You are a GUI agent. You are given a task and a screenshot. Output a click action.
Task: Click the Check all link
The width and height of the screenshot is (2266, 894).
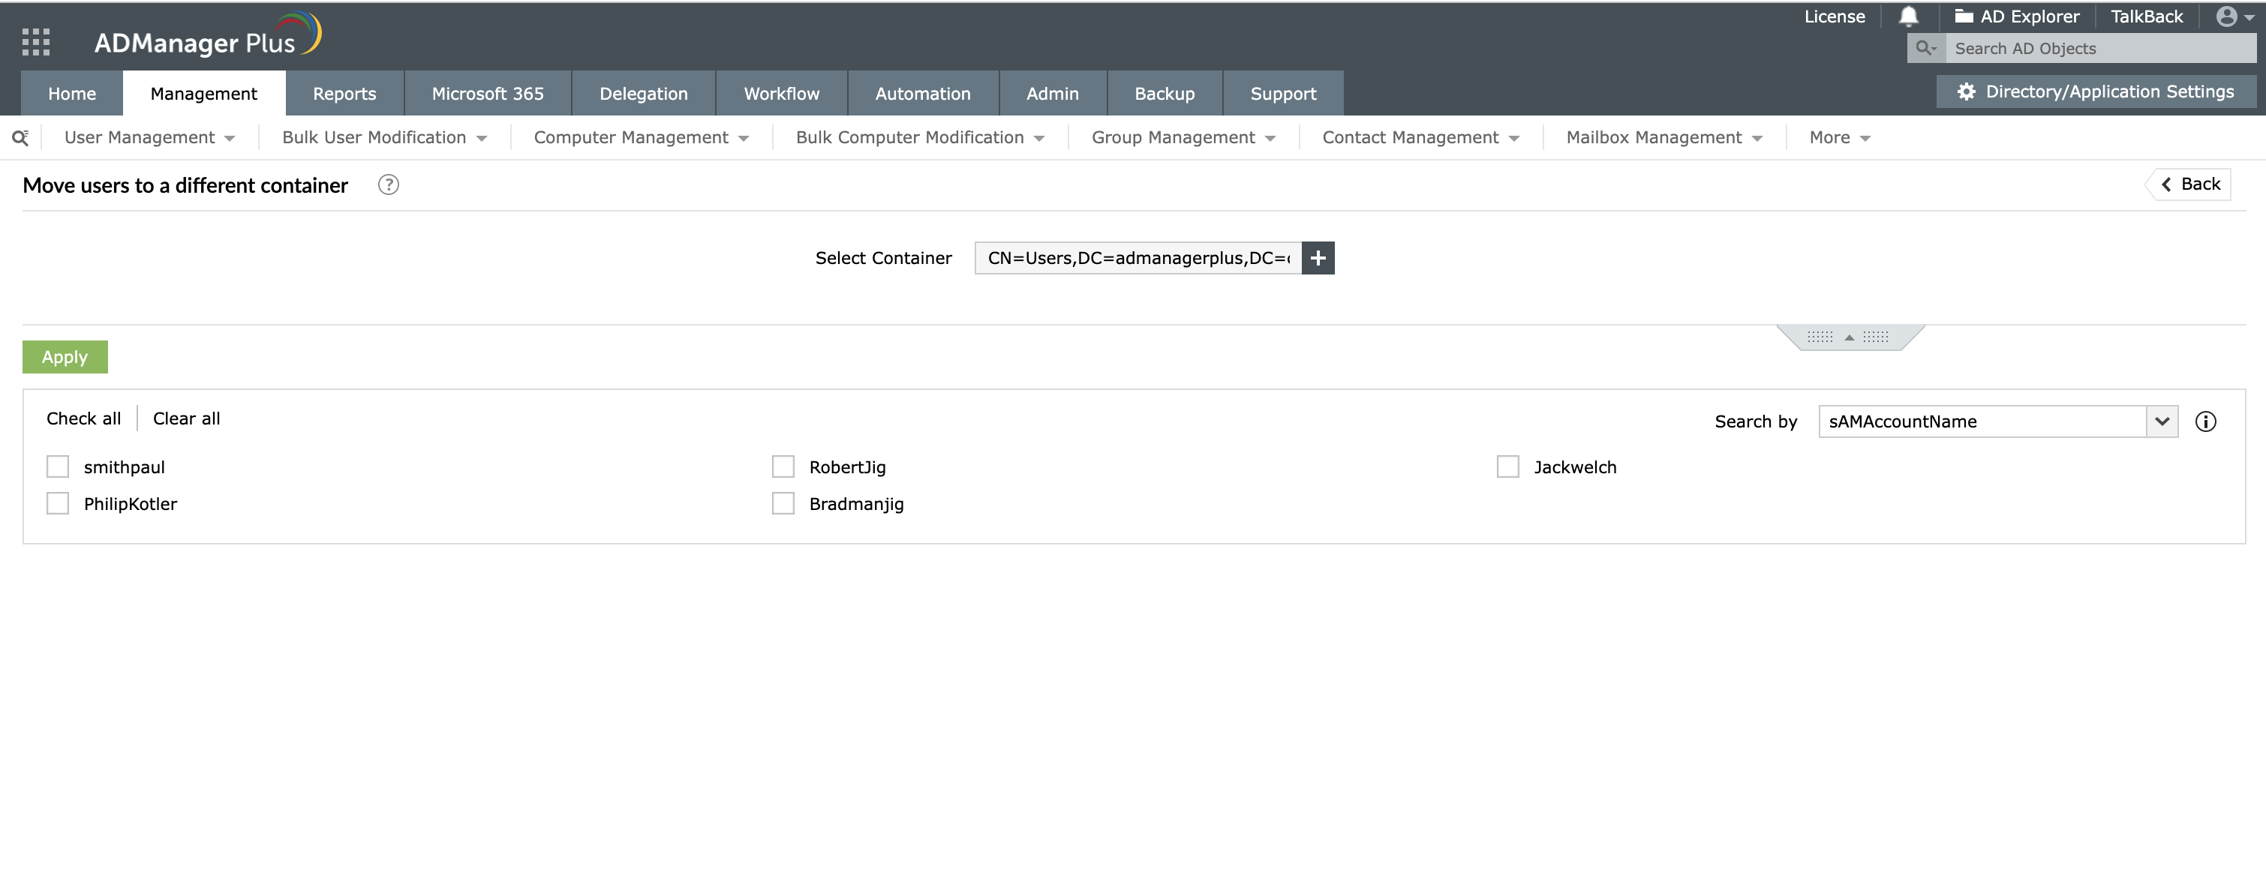[83, 419]
